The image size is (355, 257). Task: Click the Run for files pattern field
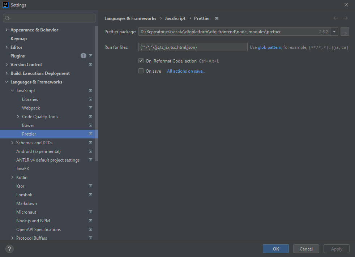193,47
